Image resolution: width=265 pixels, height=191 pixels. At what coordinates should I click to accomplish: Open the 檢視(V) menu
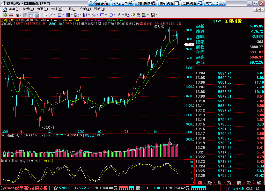click(28, 9)
